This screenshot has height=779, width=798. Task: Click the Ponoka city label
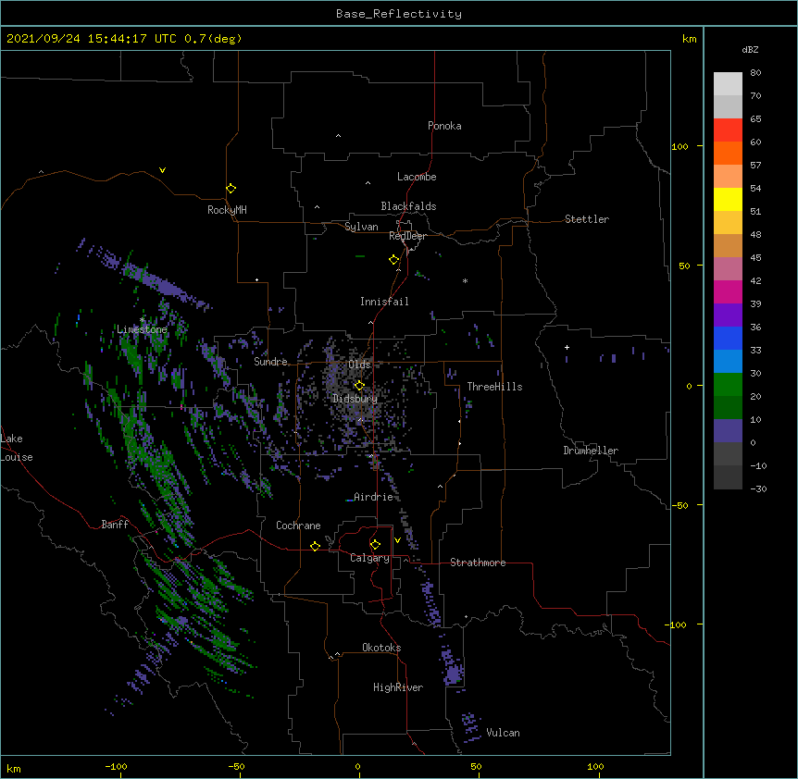point(444,126)
